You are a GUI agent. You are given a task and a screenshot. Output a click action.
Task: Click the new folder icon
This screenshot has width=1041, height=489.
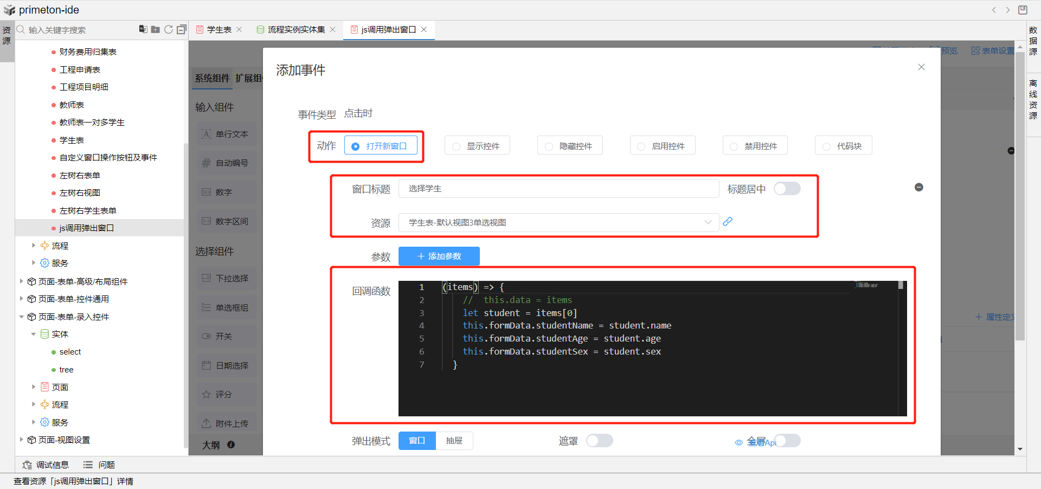[x=156, y=29]
